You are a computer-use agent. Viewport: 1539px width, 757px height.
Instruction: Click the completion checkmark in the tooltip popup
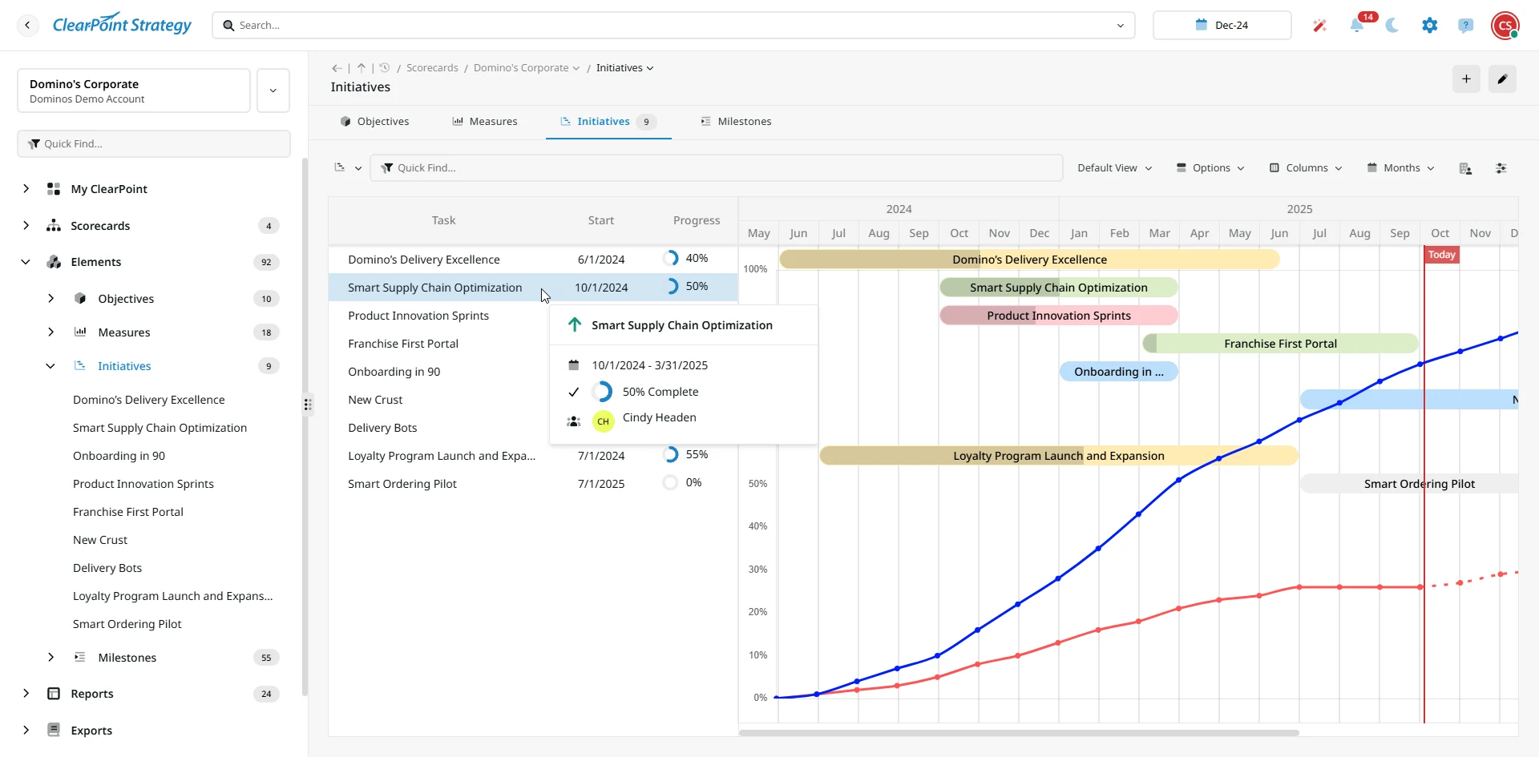[x=574, y=392]
